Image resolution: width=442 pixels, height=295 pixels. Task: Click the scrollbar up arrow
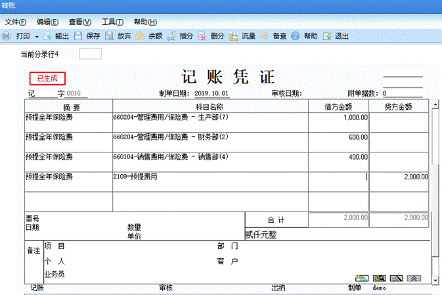[x=435, y=104]
